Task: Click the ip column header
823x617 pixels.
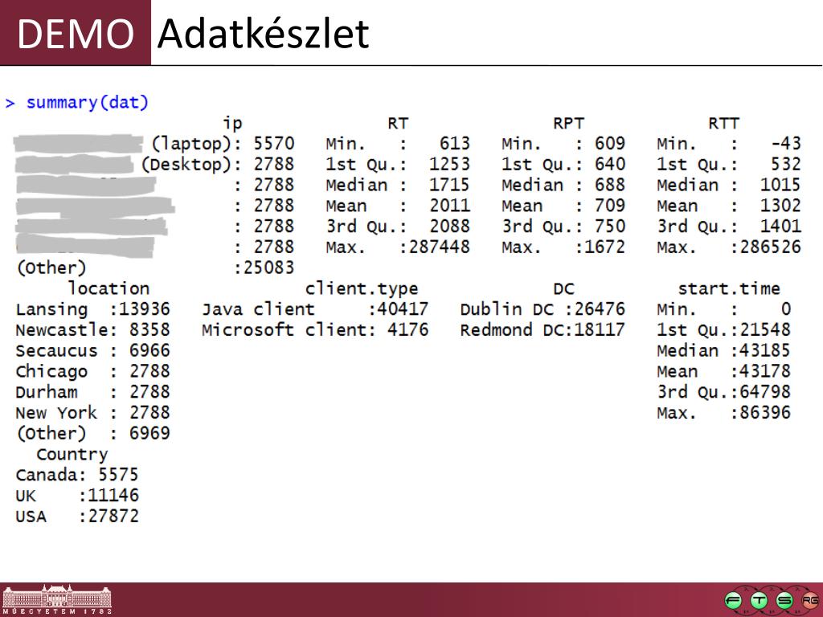Action: (232, 123)
